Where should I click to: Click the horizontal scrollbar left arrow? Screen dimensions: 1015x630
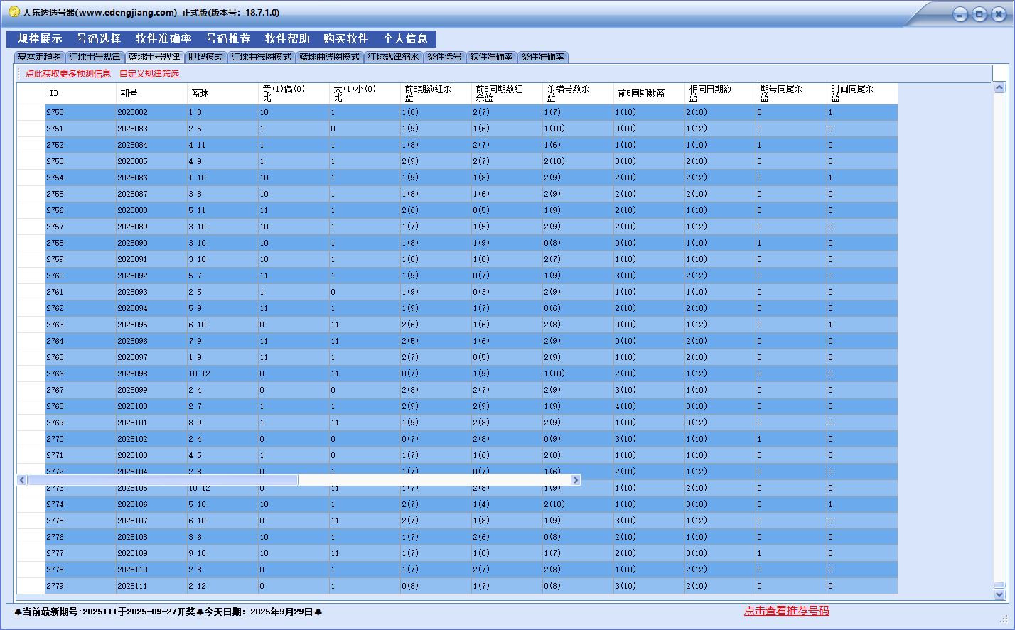pos(22,480)
